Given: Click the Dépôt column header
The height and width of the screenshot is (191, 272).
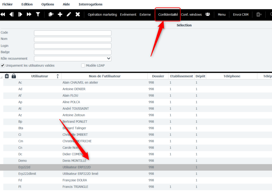Looking at the screenshot, I should tap(200, 76).
